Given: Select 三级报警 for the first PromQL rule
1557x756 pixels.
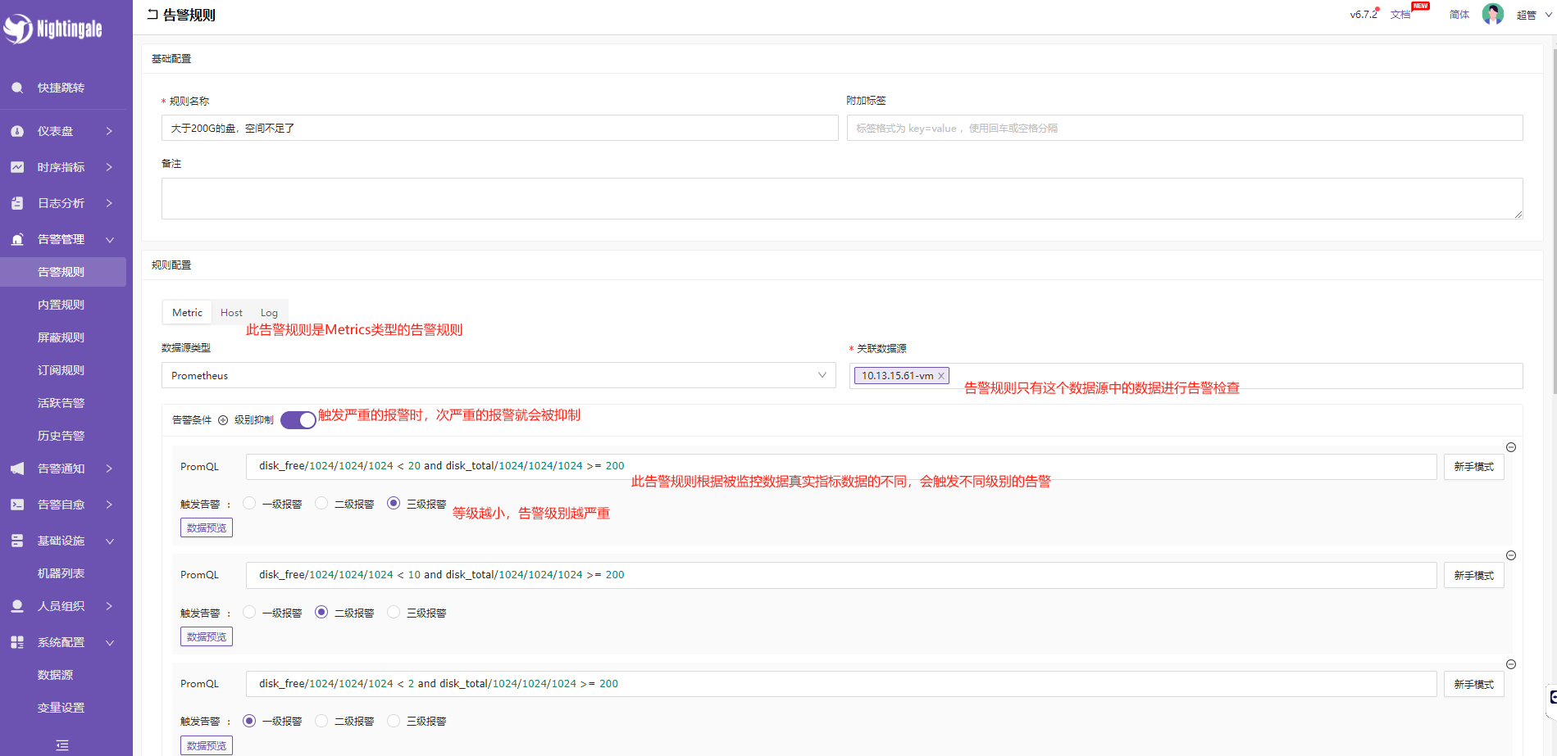Looking at the screenshot, I should point(394,503).
